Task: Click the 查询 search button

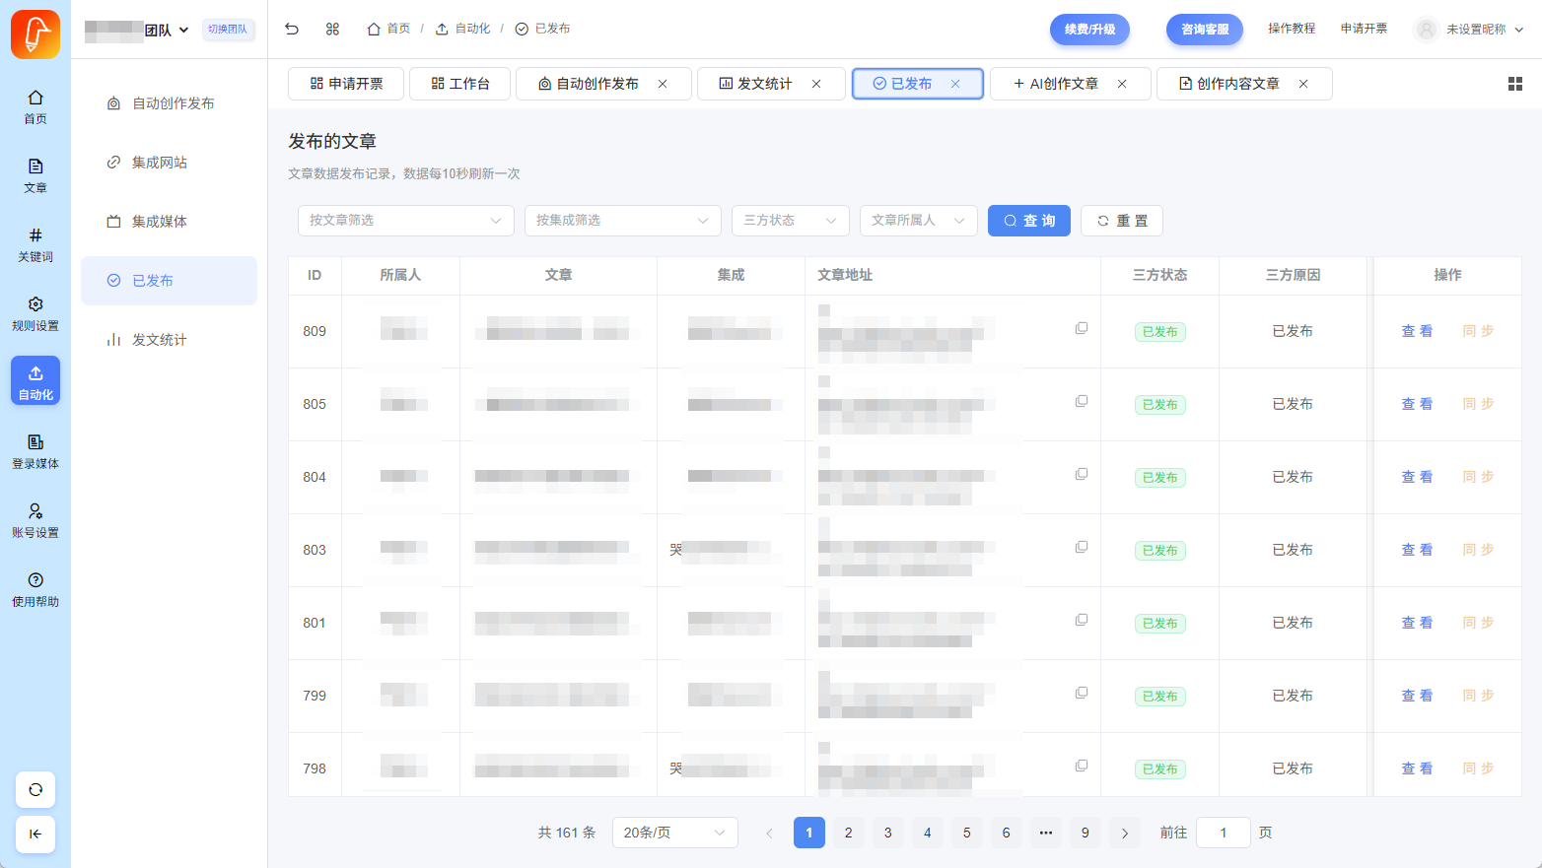Action: pyautogui.click(x=1028, y=221)
